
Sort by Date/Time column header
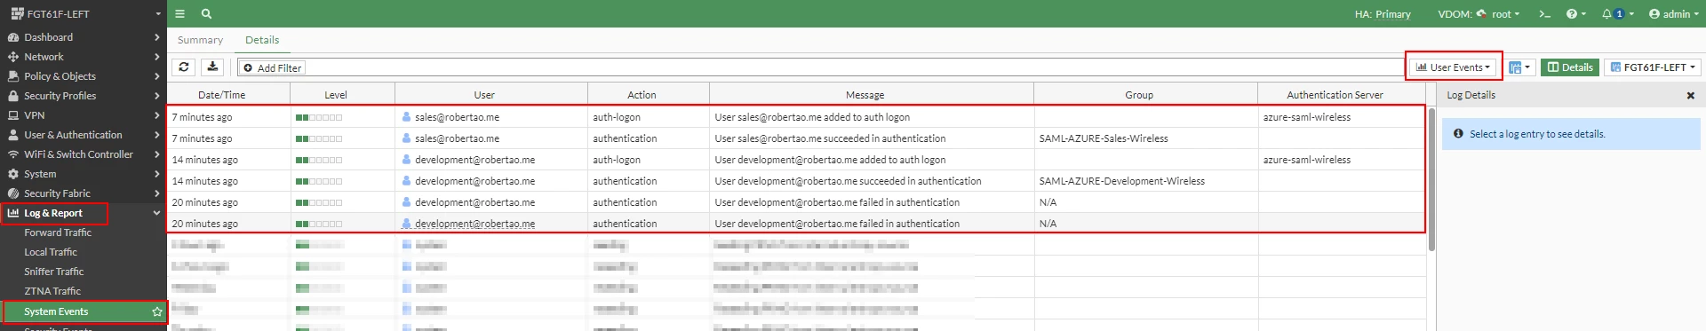[228, 95]
